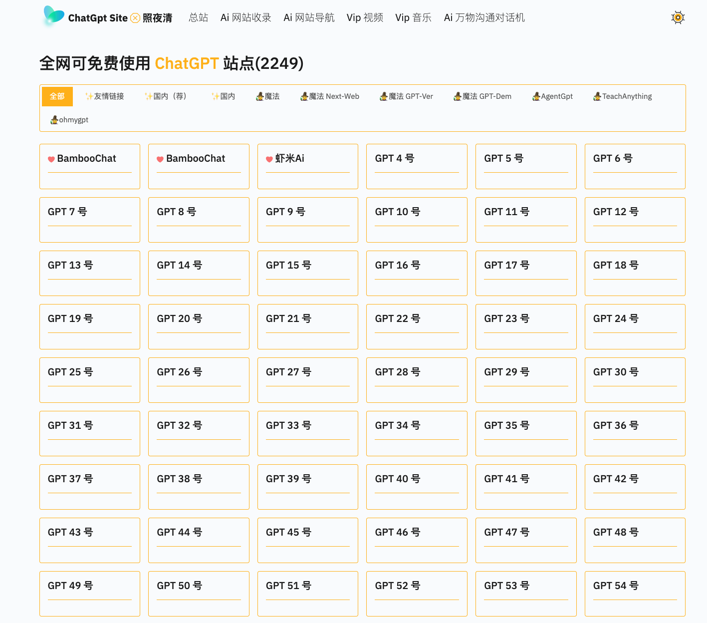The image size is (707, 623).
Task: Go to Ai 网站导航 page
Action: (x=309, y=17)
